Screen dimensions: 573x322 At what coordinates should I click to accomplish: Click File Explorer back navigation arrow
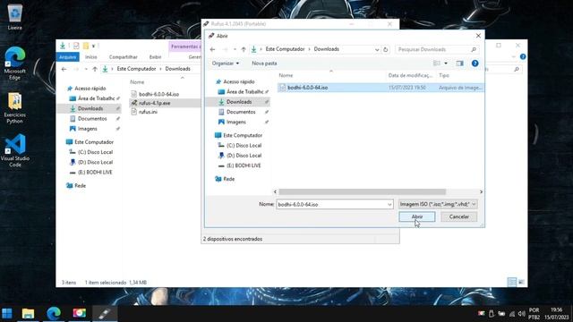(x=64, y=69)
